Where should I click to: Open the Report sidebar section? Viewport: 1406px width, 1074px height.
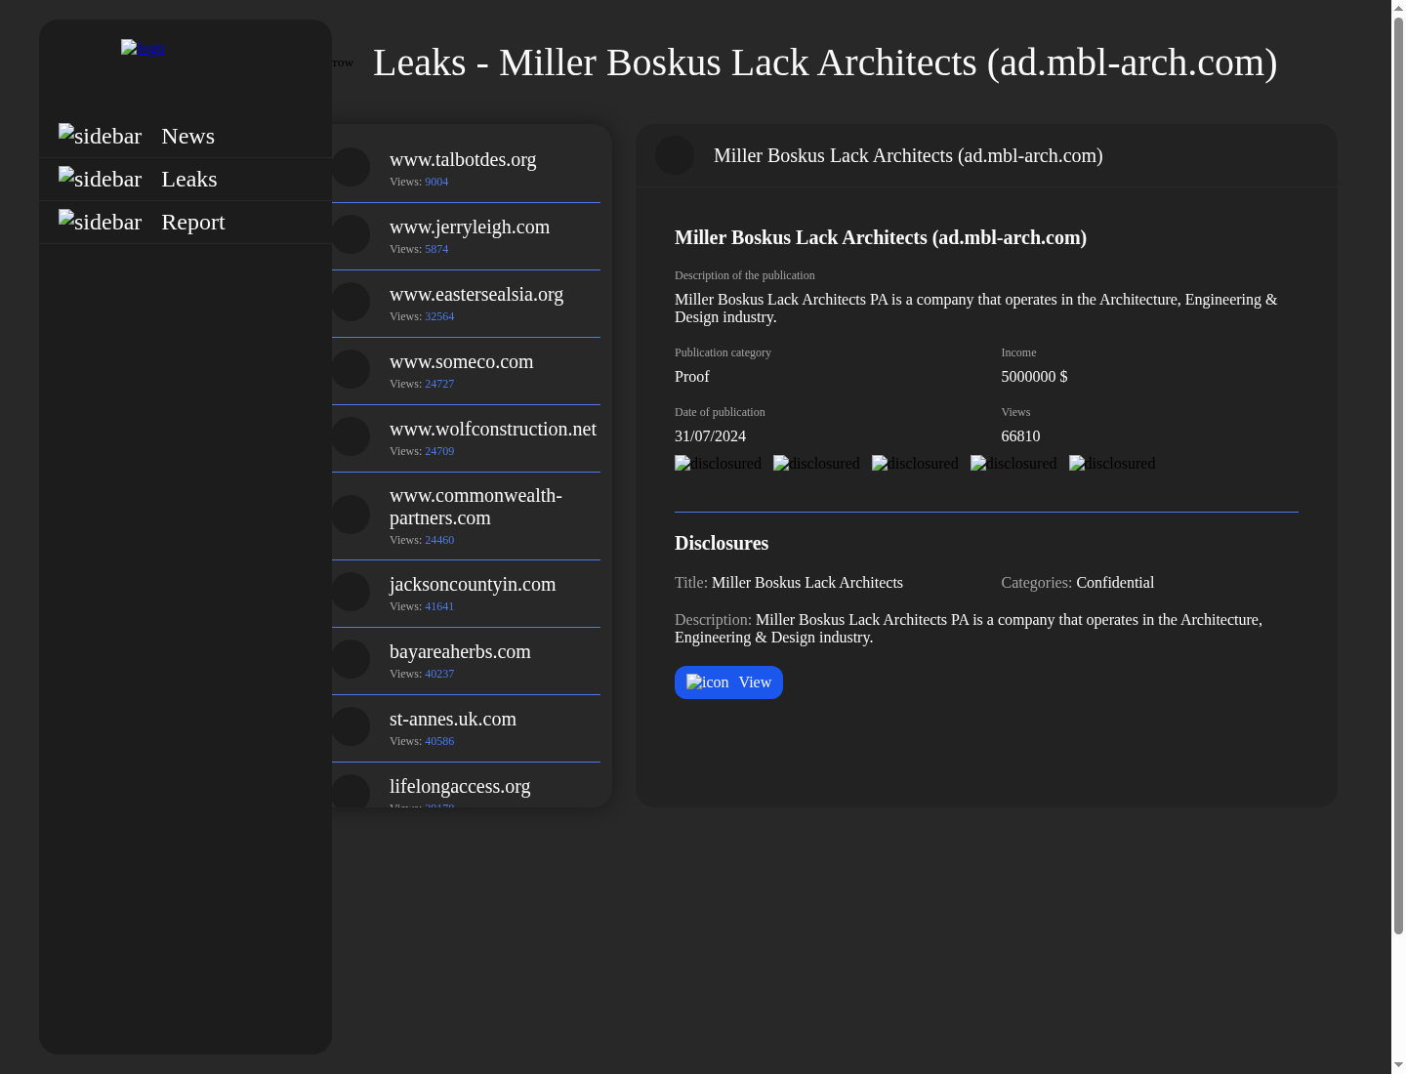click(x=186, y=222)
